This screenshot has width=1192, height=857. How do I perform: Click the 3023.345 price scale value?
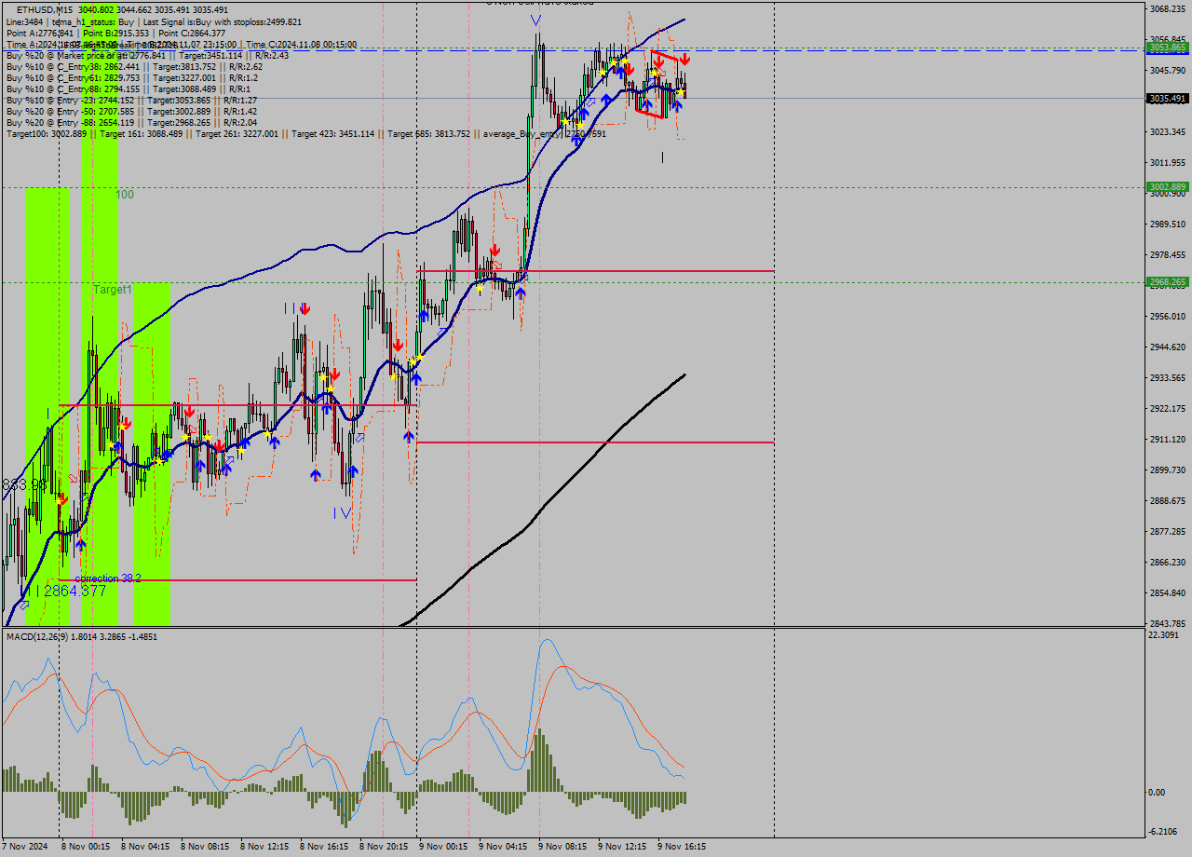click(x=1167, y=131)
